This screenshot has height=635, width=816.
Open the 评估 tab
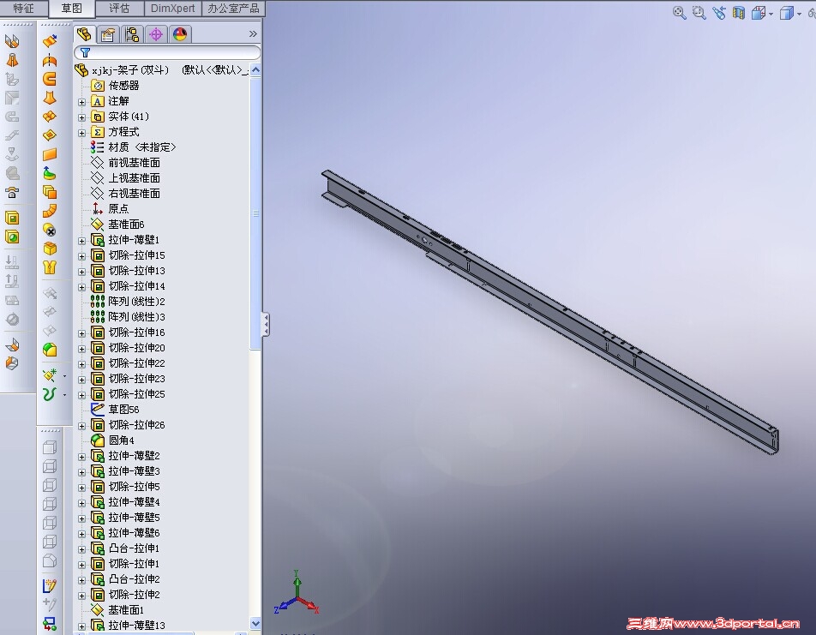[119, 9]
